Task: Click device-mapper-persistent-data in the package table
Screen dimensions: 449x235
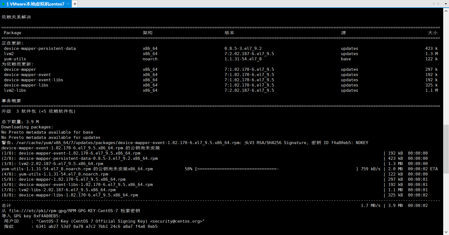Action: tap(40, 48)
